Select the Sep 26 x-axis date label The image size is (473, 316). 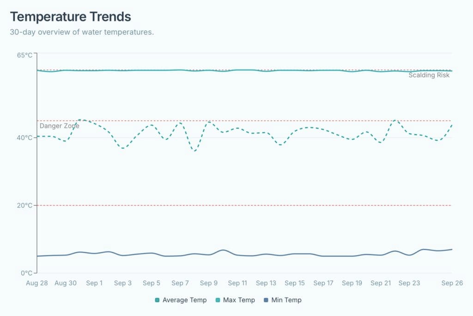(452, 283)
